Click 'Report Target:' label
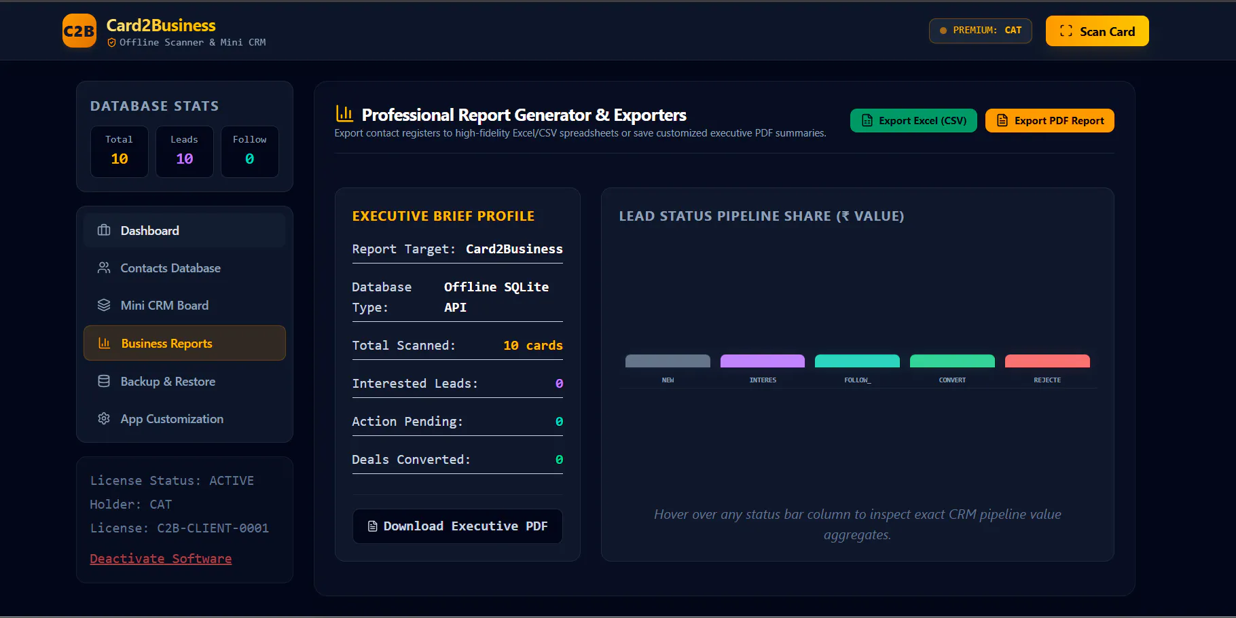Viewport: 1236px width, 618px height. pyautogui.click(x=404, y=249)
